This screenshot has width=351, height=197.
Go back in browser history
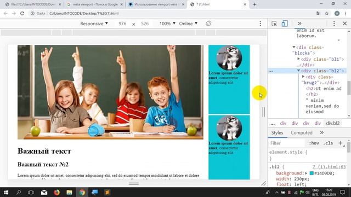point(5,13)
